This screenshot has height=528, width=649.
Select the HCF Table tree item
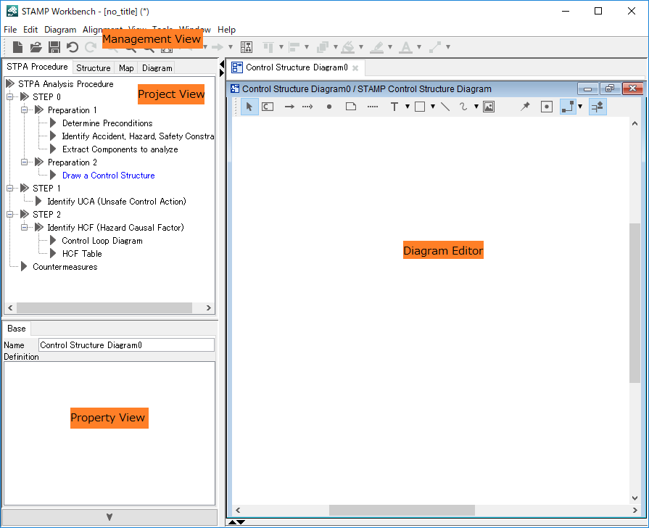(x=82, y=254)
